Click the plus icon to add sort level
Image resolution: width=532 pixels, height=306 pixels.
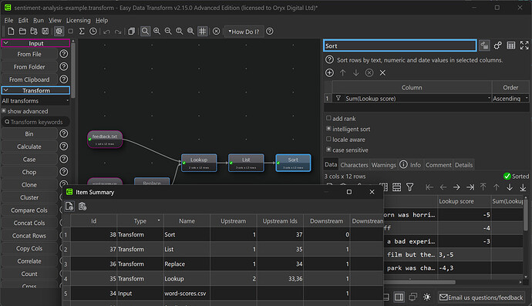tap(329, 72)
